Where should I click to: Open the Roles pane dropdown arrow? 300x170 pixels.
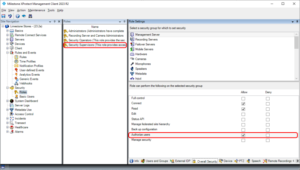(120, 22)
